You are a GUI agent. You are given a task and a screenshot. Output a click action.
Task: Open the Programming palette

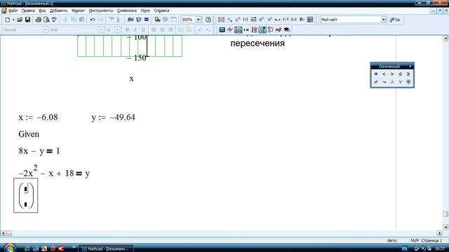coord(270,29)
